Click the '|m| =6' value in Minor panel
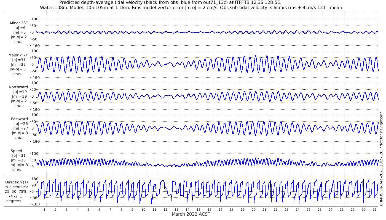This screenshot has width=386, height=220. 20,32
